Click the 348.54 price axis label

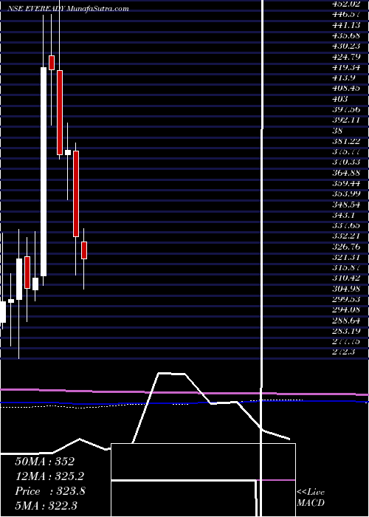[x=348, y=205]
